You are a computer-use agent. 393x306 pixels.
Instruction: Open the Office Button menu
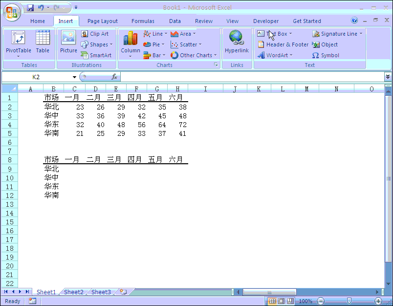click(x=12, y=12)
